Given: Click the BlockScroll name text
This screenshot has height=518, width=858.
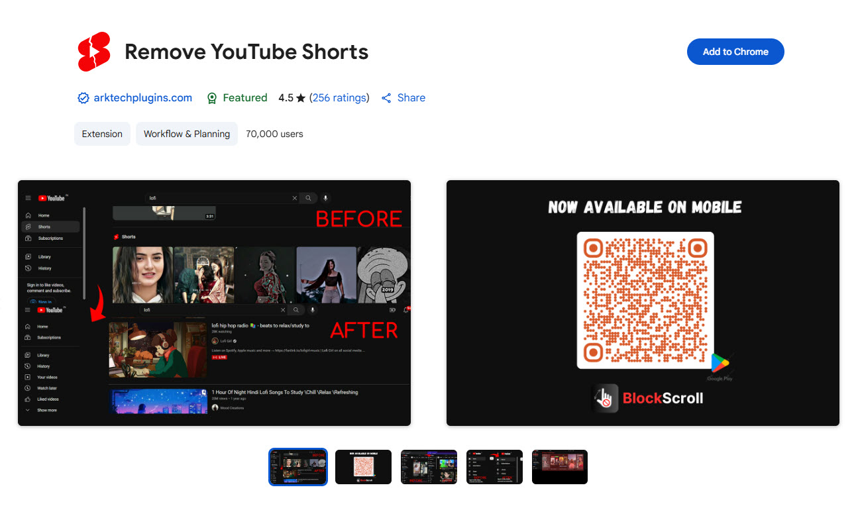Looking at the screenshot, I should pyautogui.click(x=663, y=398).
